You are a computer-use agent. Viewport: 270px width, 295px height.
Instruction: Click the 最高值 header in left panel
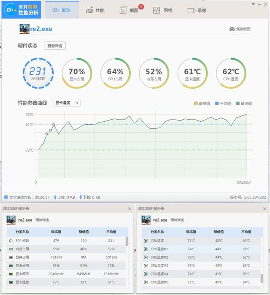[x=56, y=232]
